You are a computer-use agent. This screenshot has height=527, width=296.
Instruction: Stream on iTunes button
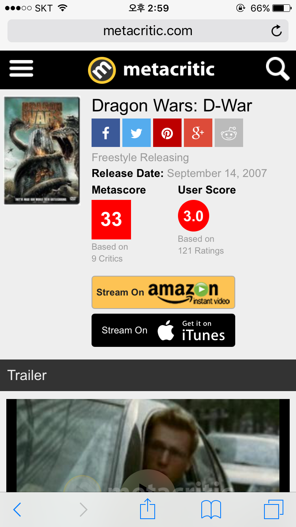pyautogui.click(x=163, y=330)
